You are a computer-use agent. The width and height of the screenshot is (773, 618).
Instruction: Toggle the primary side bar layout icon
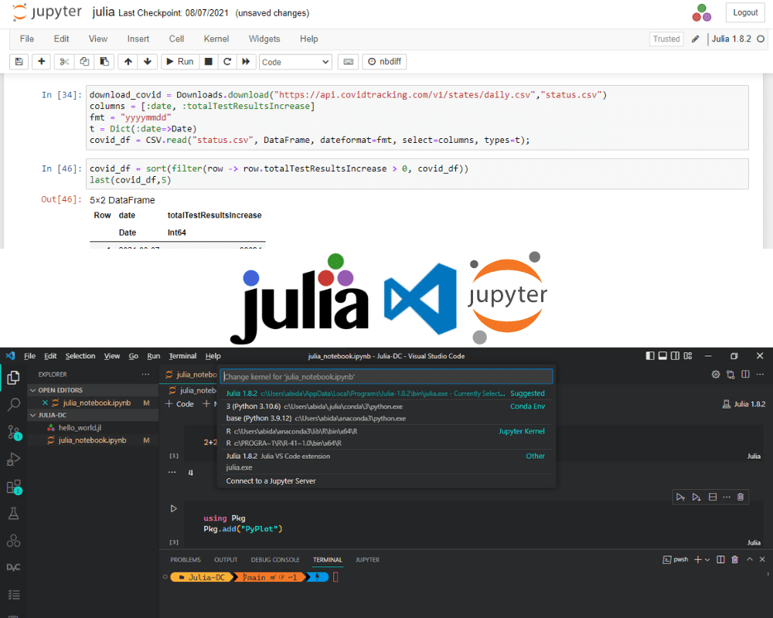point(650,356)
